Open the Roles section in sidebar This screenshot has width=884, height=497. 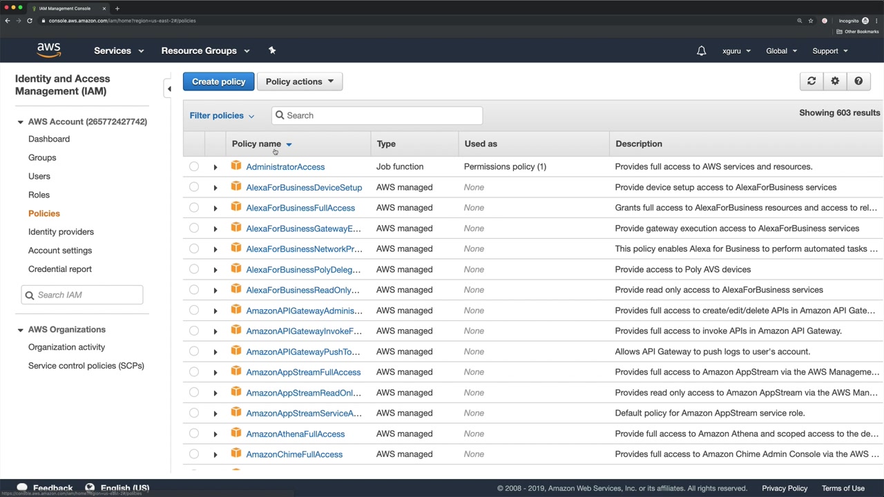click(x=39, y=195)
